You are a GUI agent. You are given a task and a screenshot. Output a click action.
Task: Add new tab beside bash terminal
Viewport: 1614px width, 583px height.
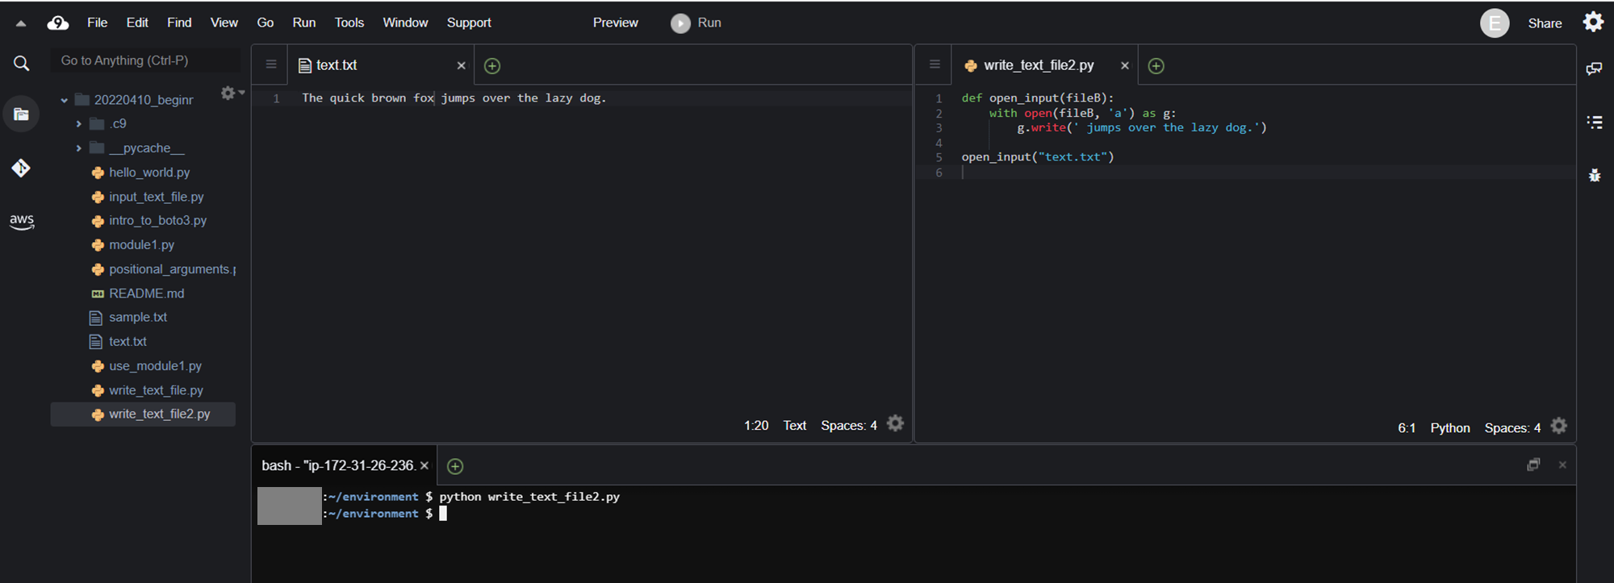coord(455,466)
